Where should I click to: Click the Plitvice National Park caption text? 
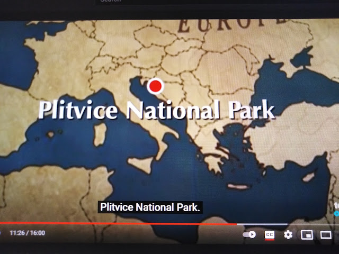[150, 207]
